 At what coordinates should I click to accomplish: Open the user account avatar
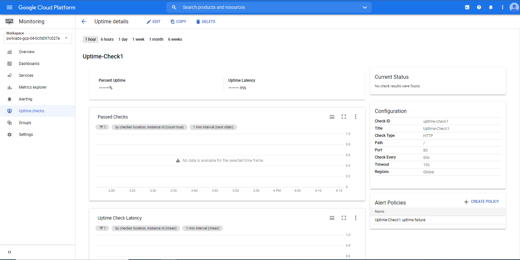pyautogui.click(x=514, y=7)
